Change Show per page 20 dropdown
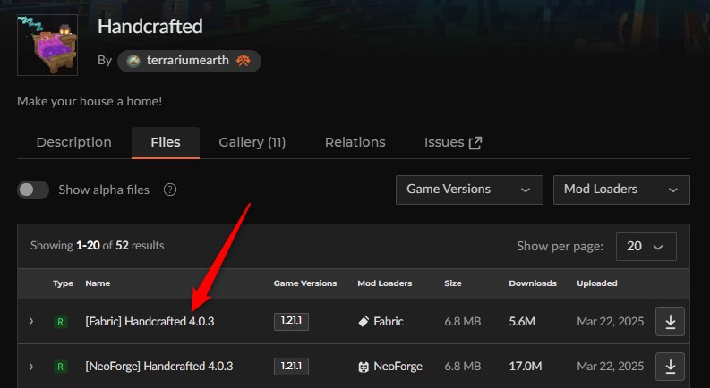The image size is (710, 388). (646, 247)
